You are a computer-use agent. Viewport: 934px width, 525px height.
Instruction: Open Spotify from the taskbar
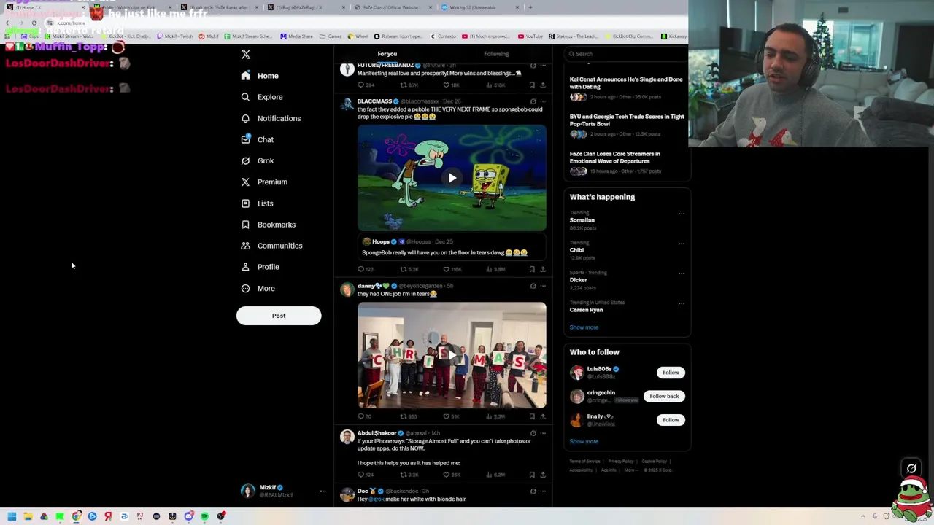pos(204,516)
